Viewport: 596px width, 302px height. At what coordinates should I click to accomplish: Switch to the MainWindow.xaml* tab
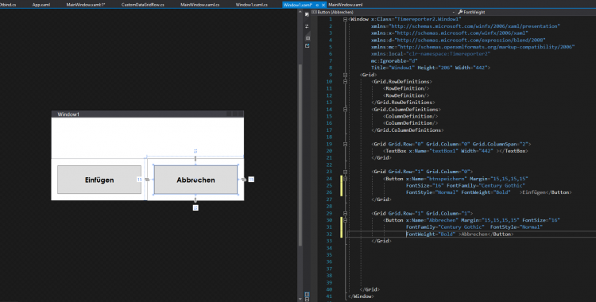[86, 5]
